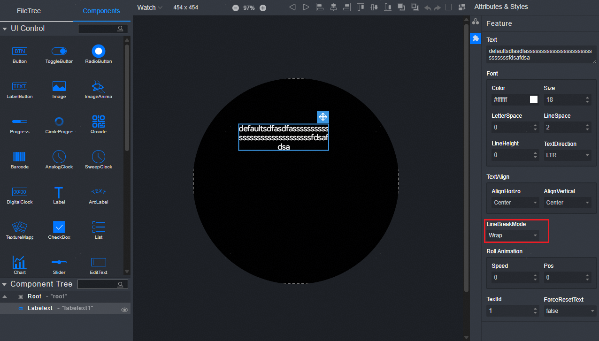Toggle visibility of Labelext in Component Tree
The image size is (599, 341).
click(124, 310)
